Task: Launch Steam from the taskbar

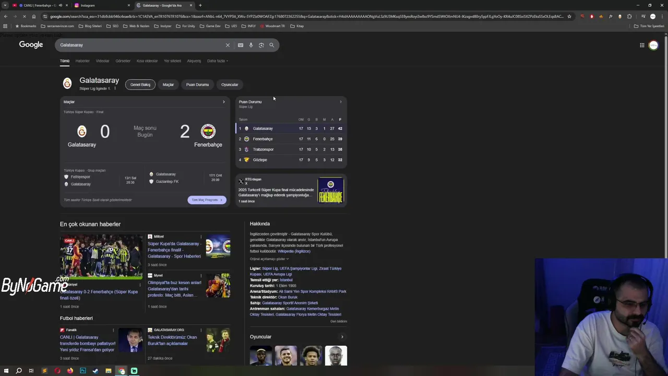Action: click(95, 371)
